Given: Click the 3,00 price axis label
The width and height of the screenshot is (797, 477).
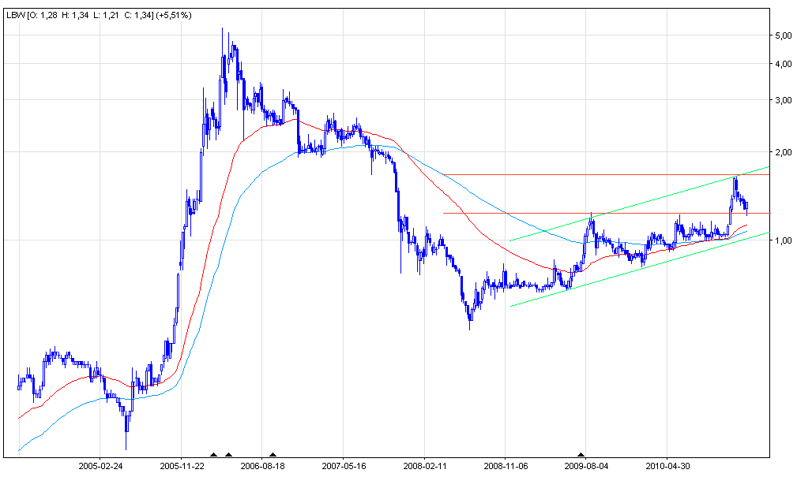Looking at the screenshot, I should (x=784, y=101).
